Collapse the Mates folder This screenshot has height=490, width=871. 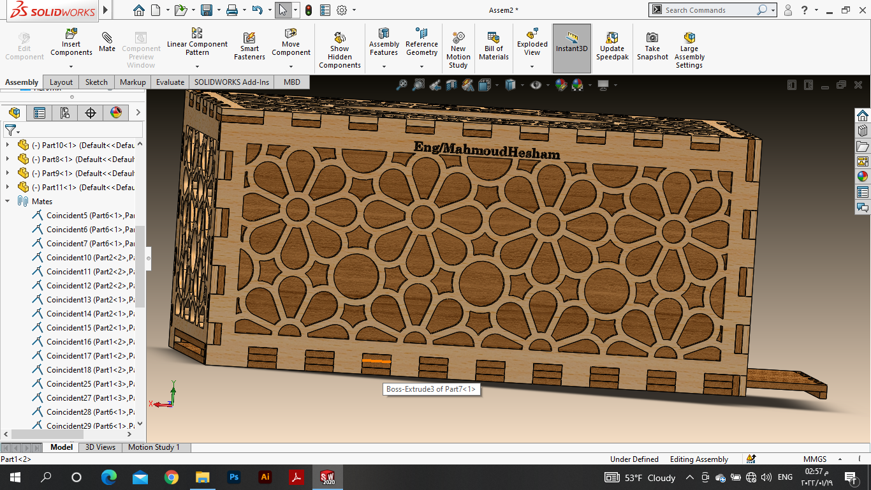pyautogui.click(x=8, y=201)
